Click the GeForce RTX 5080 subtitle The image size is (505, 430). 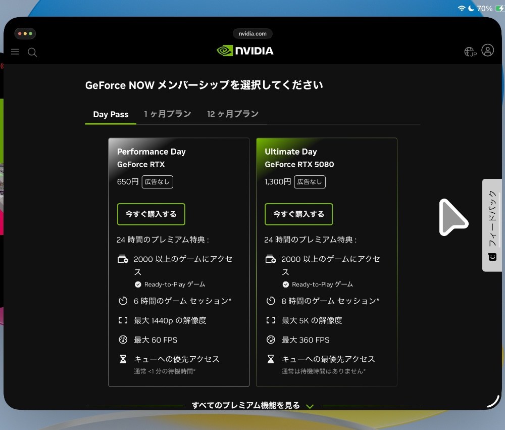point(299,164)
